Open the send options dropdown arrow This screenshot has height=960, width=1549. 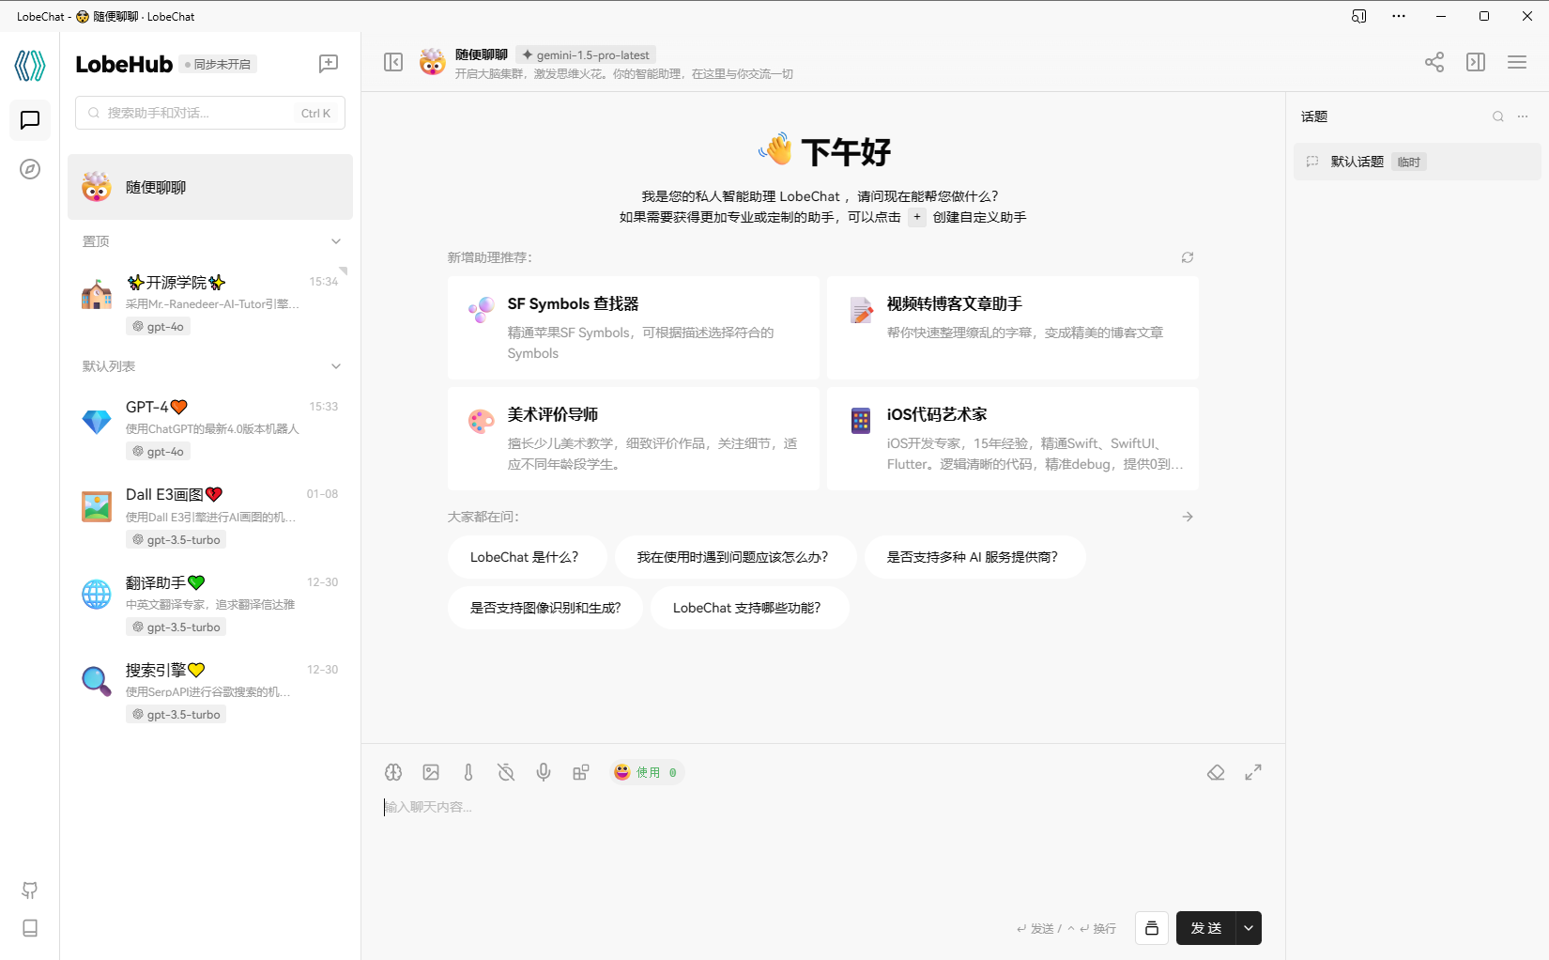click(1249, 928)
